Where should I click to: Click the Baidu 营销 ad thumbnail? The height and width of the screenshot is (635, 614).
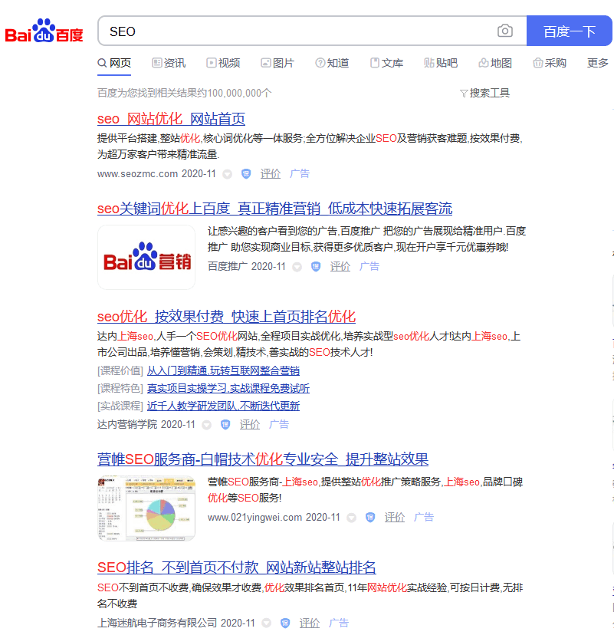pos(146,258)
